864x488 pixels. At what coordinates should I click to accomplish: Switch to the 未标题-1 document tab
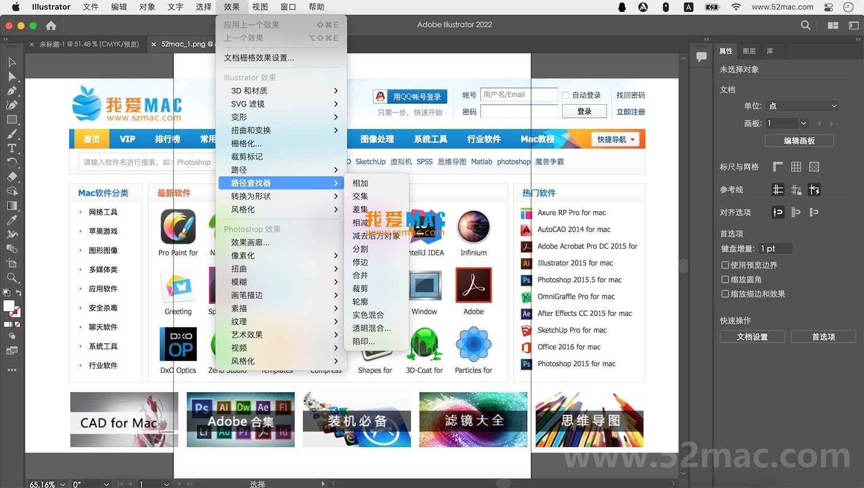click(x=89, y=44)
